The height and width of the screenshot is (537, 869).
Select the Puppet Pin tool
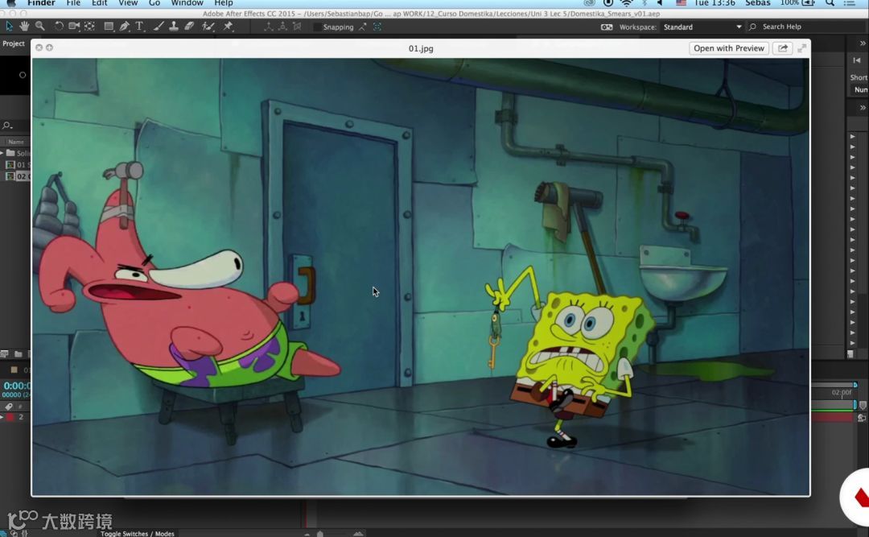coord(228,26)
